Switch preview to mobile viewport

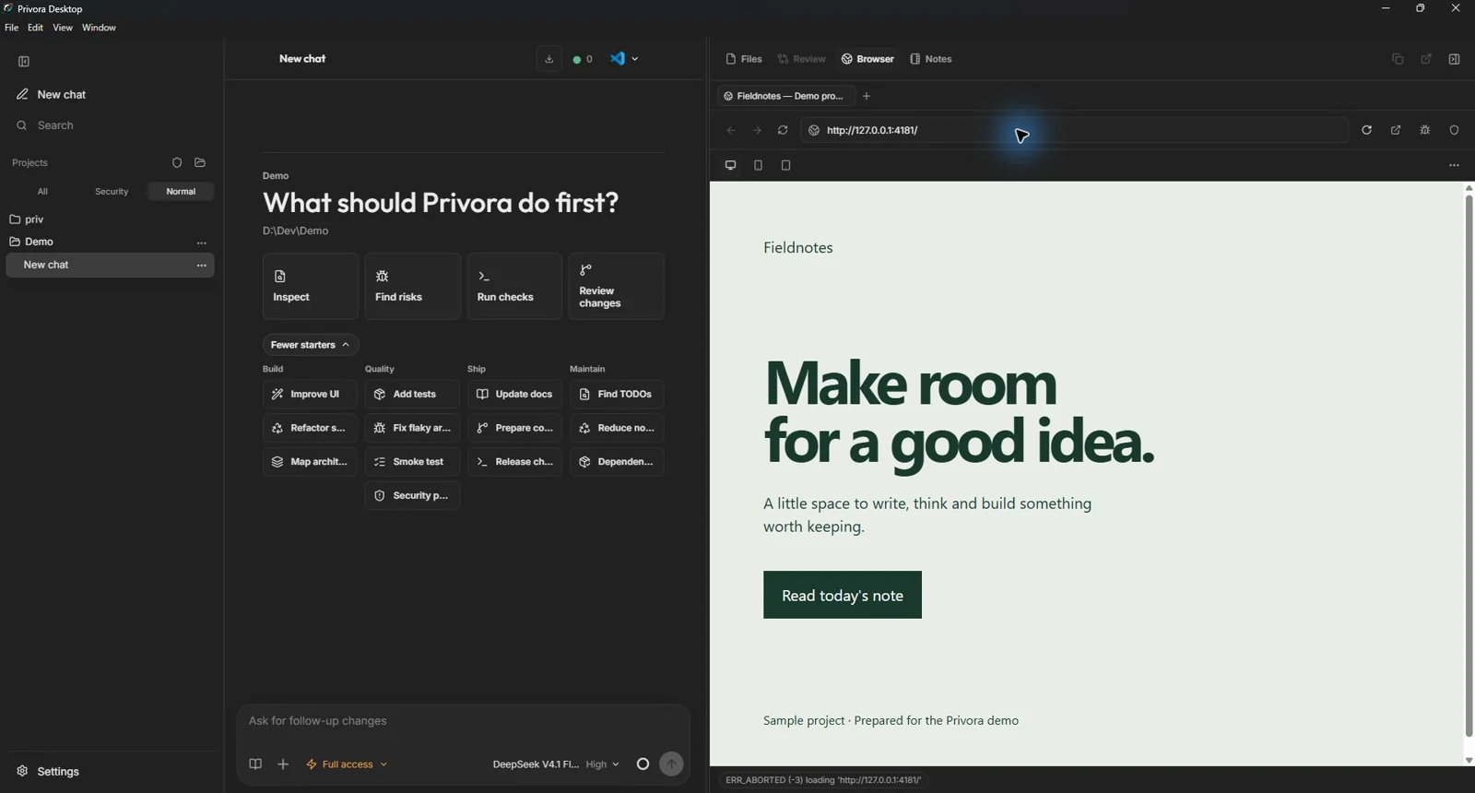point(758,166)
